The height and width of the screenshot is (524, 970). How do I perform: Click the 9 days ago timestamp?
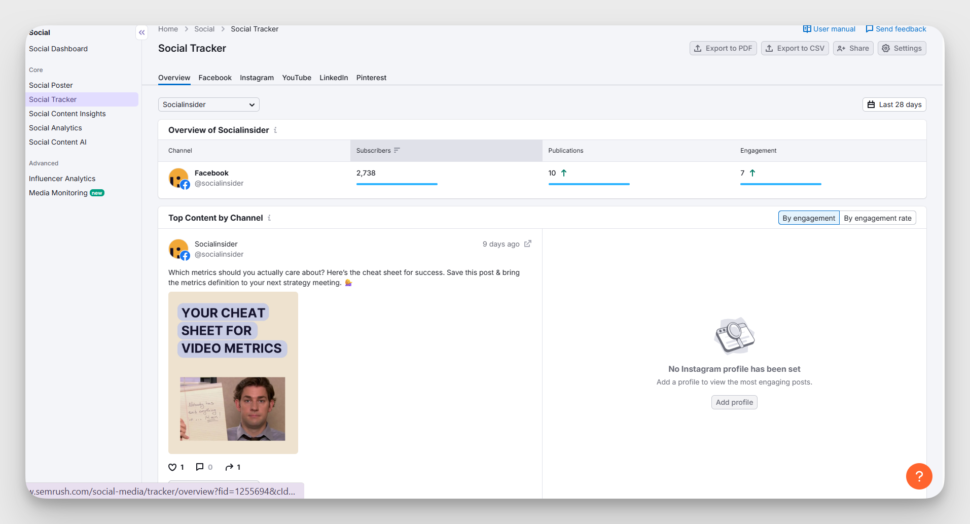click(x=501, y=244)
